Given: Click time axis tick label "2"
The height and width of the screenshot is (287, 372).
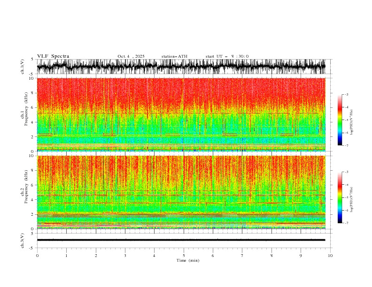Looking at the screenshot, I should click(96, 256).
